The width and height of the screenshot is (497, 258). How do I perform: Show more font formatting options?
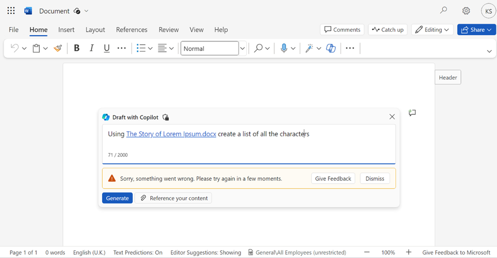pos(122,48)
